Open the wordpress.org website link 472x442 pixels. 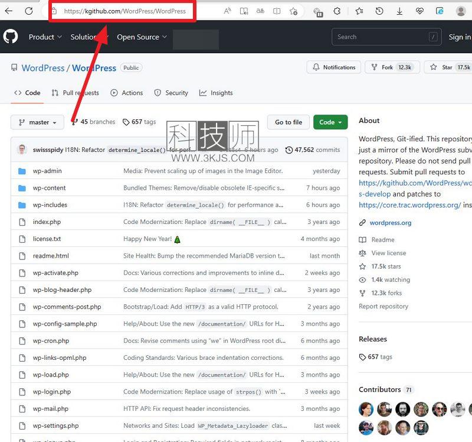[391, 223]
